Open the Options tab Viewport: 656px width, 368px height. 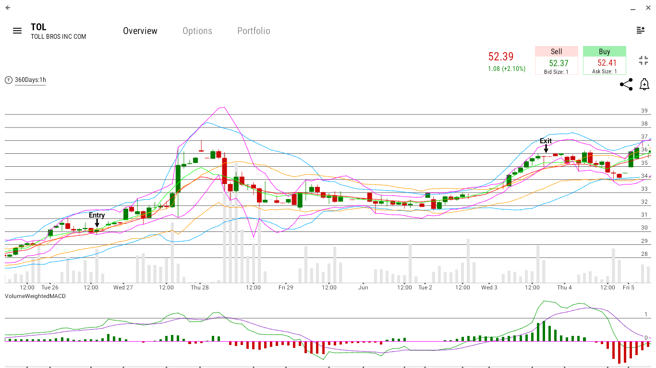click(x=197, y=31)
